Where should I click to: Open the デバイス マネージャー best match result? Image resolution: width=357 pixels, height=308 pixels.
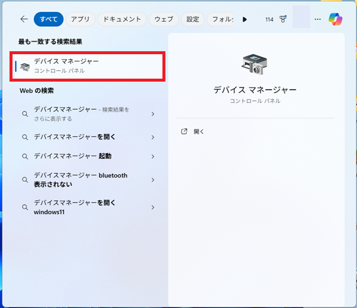point(87,66)
